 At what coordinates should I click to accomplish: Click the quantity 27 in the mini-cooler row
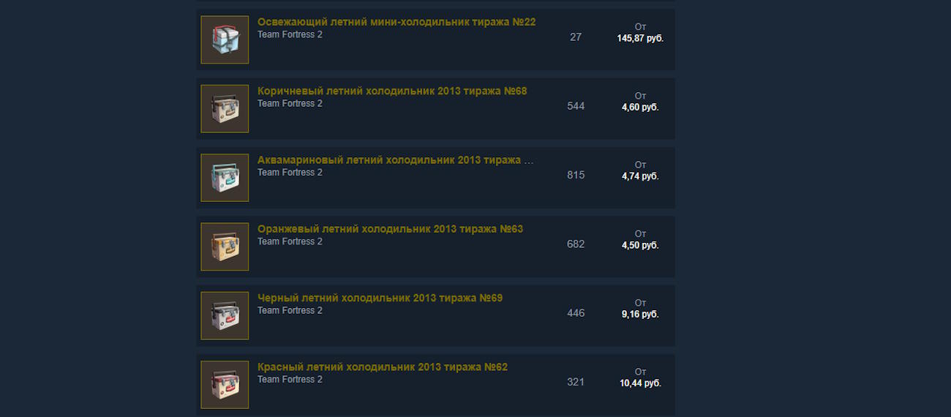576,37
